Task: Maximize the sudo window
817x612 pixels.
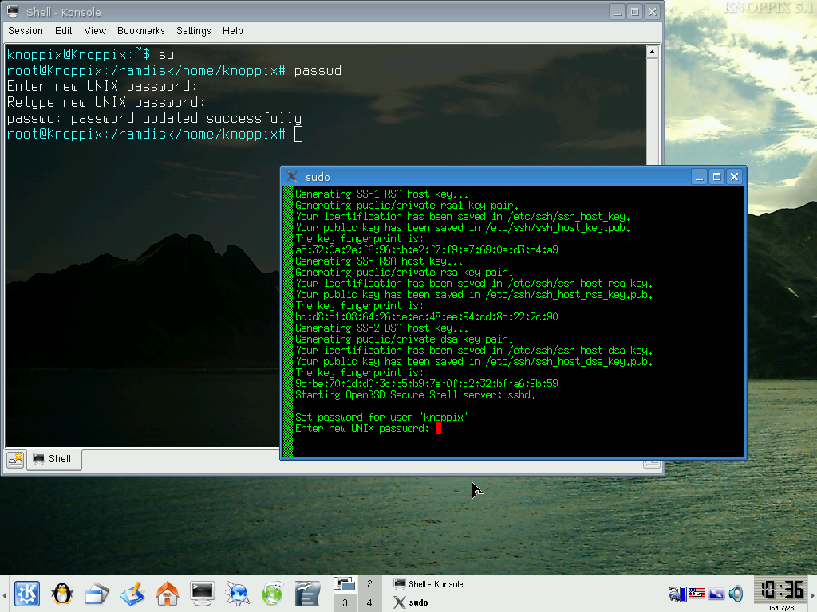Action: coord(717,177)
